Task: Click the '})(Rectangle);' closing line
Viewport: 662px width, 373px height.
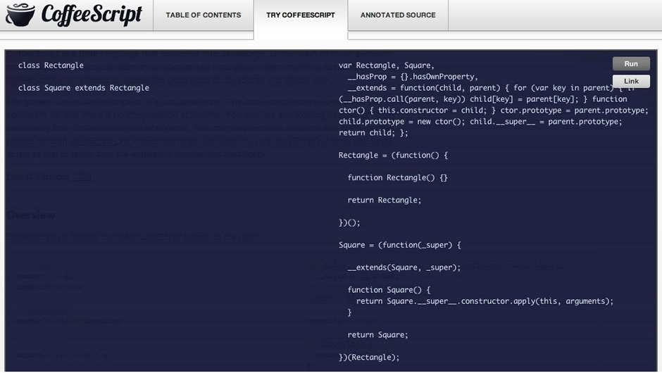Action: (369, 358)
